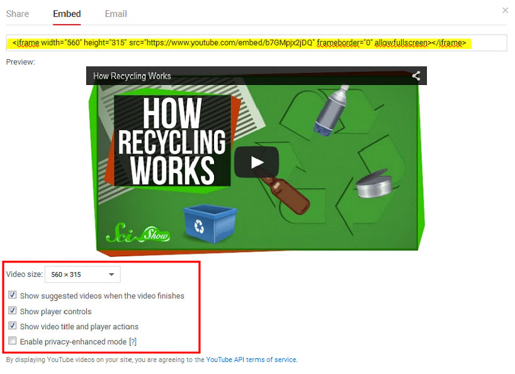This screenshot has width=515, height=374.
Task: Open the Email tab
Action: [x=116, y=14]
